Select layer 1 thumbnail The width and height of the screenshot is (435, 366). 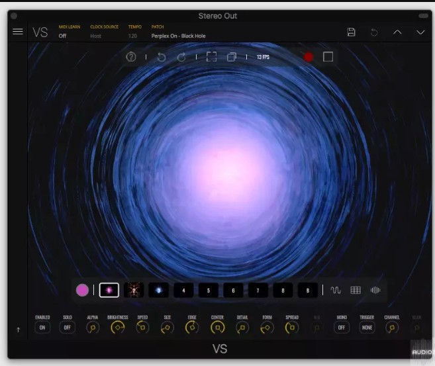(109, 291)
